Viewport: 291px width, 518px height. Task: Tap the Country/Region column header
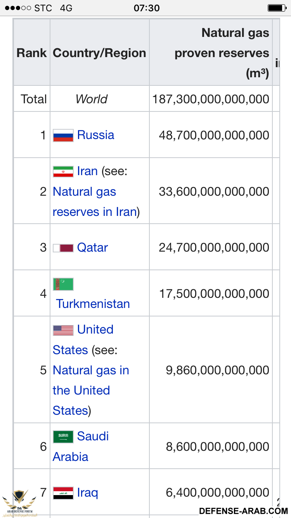99,53
